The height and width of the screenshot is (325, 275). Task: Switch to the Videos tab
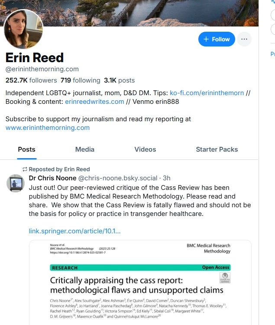click(145, 149)
